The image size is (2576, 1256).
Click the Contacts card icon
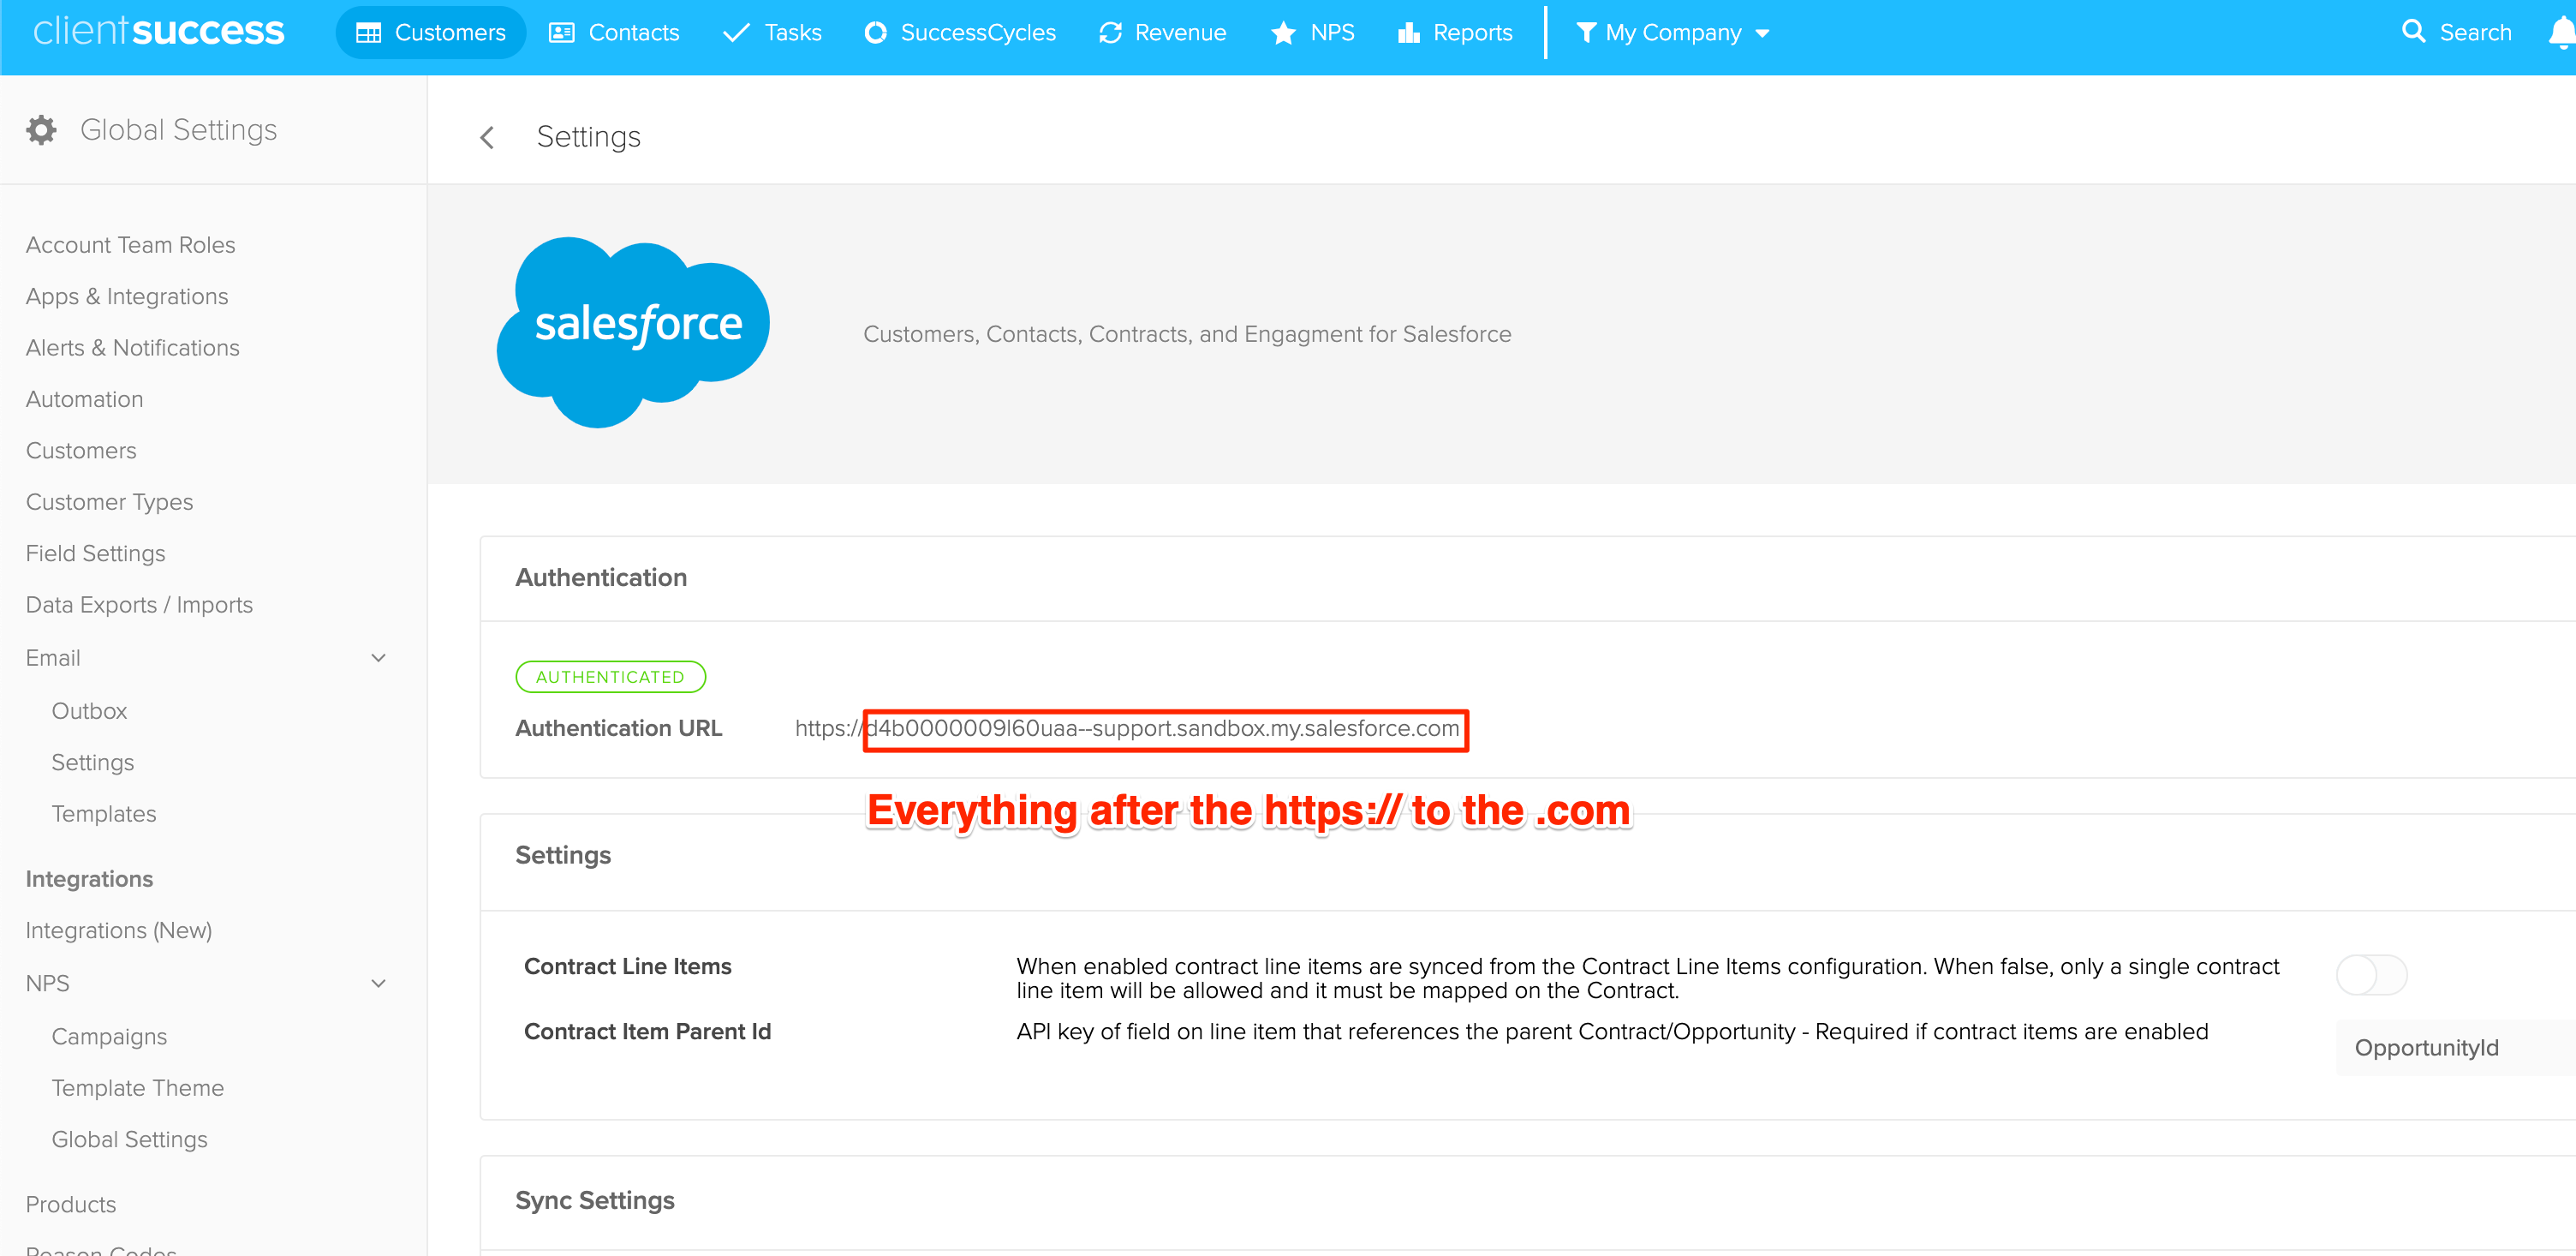click(x=562, y=33)
